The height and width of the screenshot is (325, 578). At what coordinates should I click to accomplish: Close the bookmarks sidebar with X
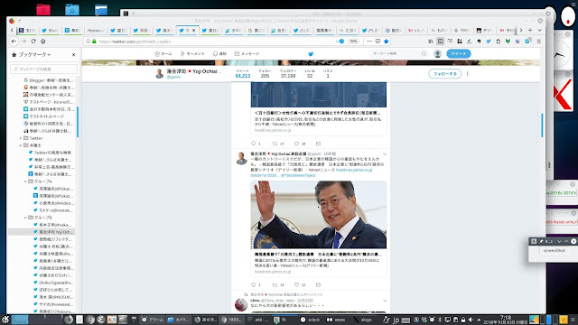tap(74, 54)
